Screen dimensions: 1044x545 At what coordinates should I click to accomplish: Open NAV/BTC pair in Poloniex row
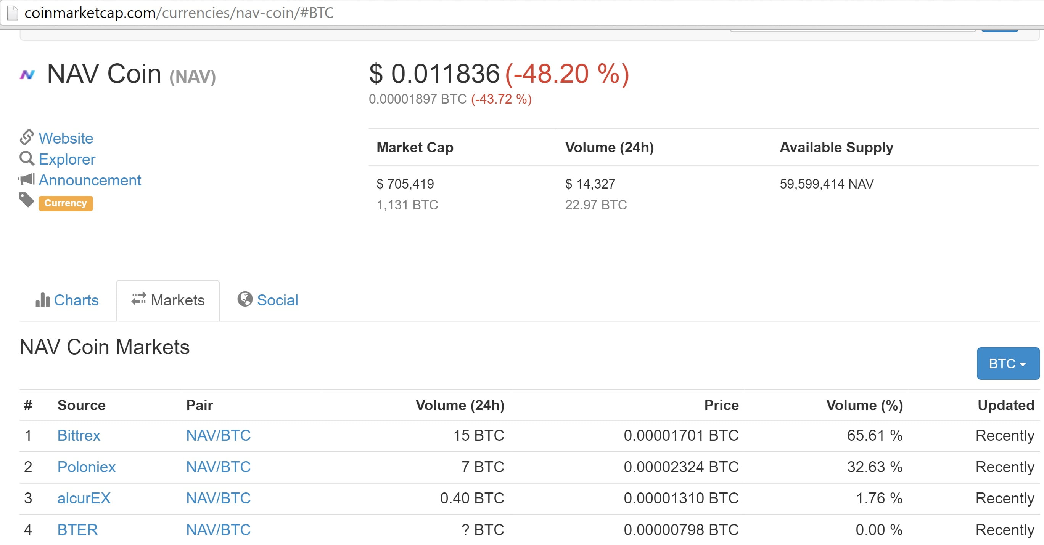tap(219, 467)
